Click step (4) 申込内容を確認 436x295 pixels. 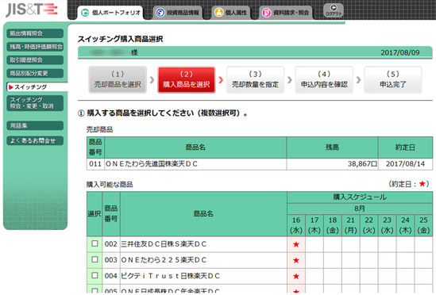pyautogui.click(x=324, y=79)
